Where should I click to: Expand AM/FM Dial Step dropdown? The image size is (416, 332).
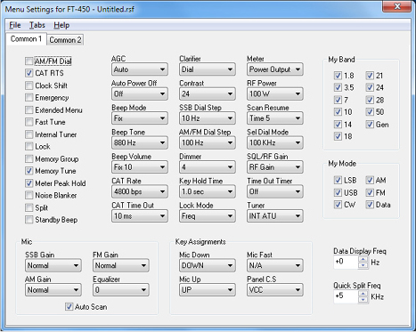click(208, 142)
